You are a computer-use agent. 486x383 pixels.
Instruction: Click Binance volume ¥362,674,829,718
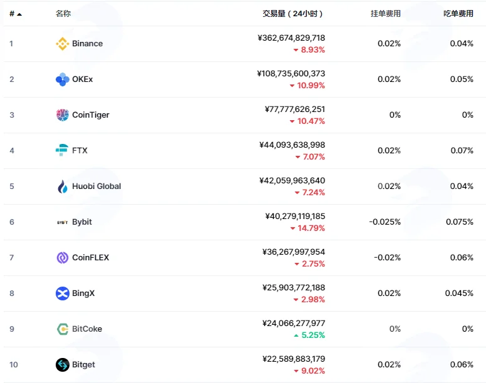[291, 38]
